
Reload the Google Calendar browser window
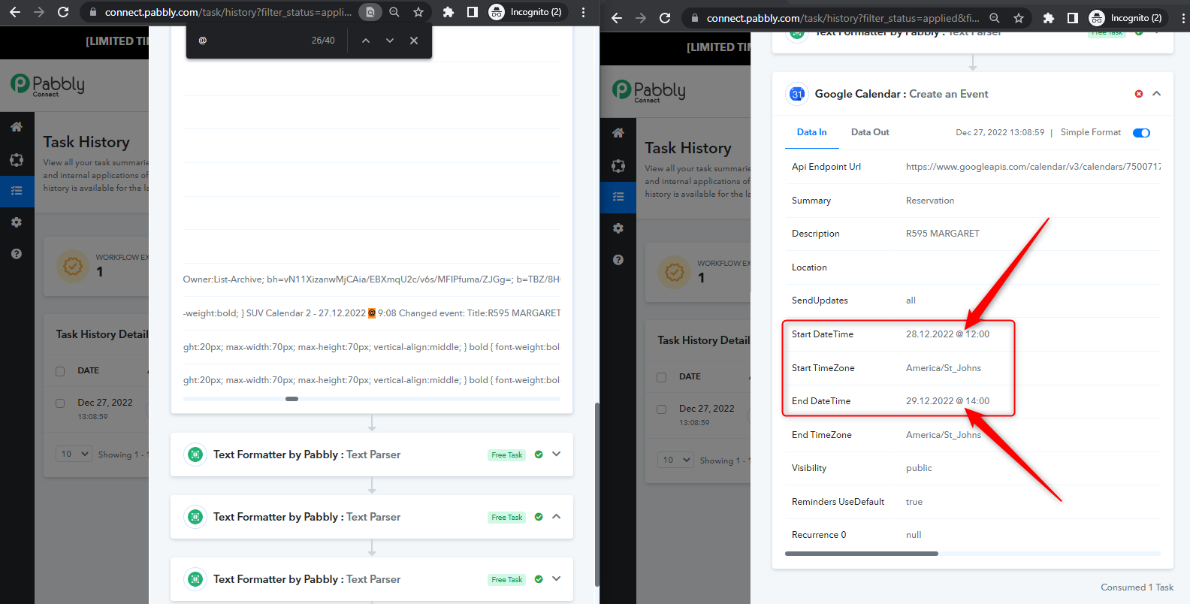[665, 18]
